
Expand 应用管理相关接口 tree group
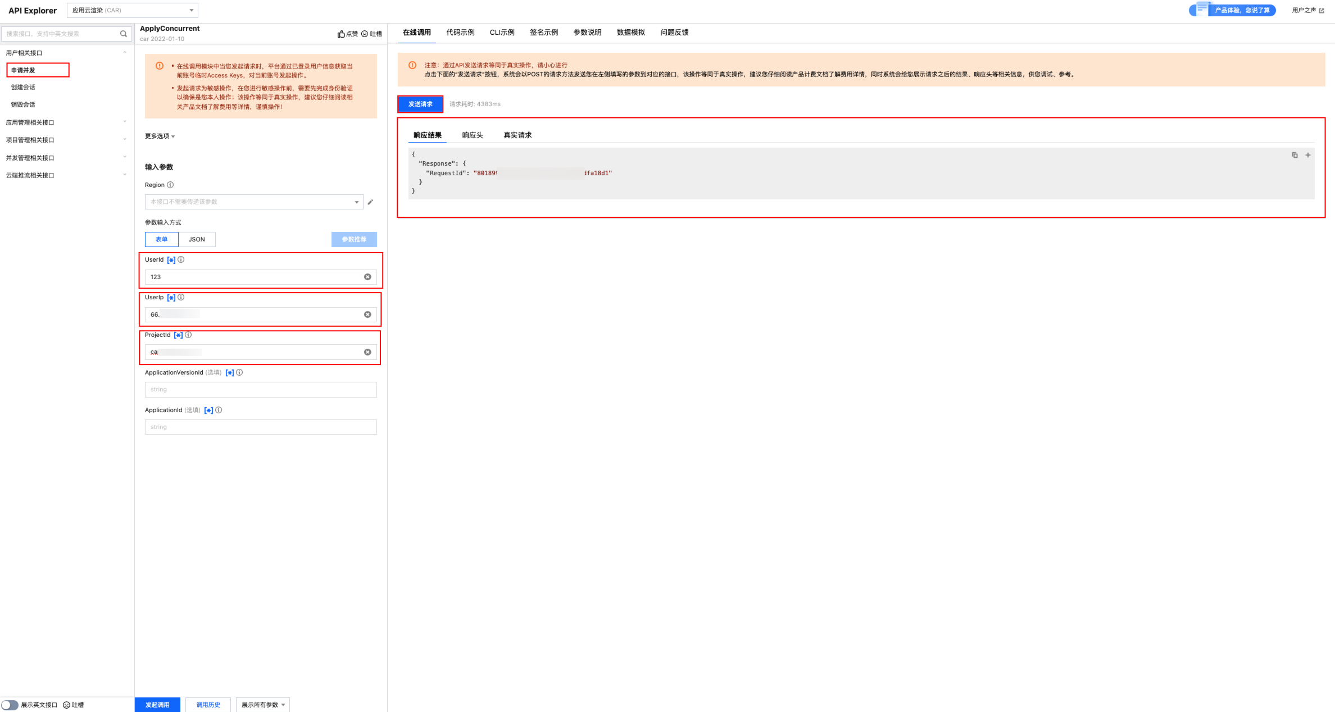(x=30, y=122)
